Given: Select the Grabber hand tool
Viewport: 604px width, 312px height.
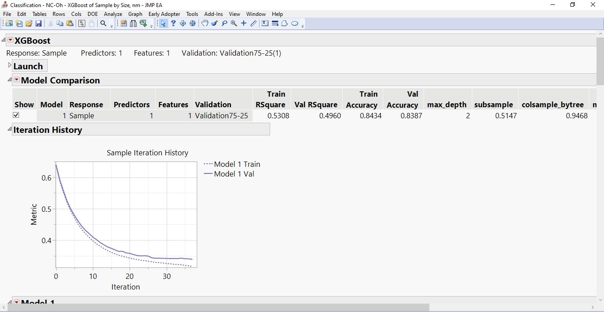Looking at the screenshot, I should coord(205,23).
